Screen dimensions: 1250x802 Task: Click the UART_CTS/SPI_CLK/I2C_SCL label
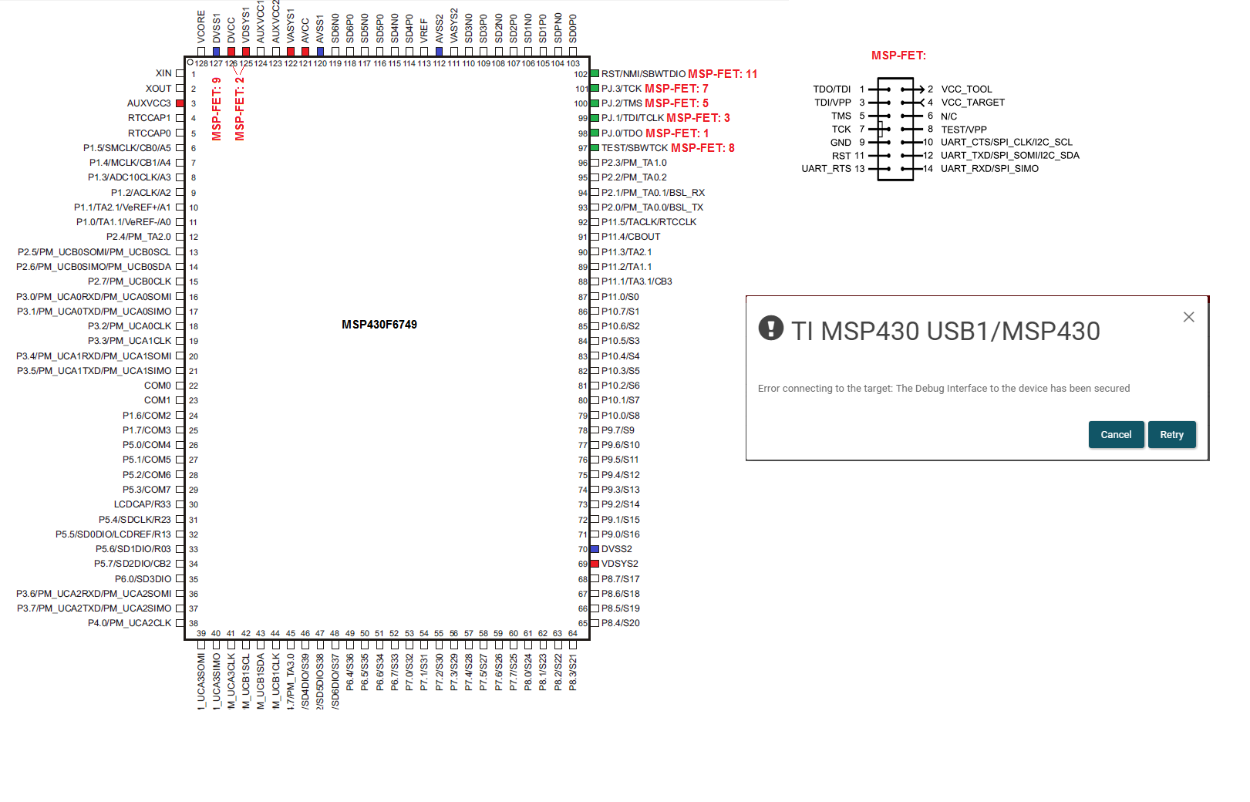point(1006,142)
